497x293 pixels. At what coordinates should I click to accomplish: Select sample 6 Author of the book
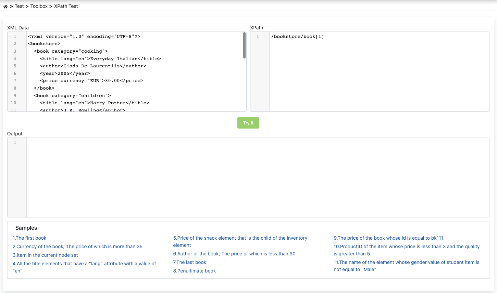[234, 254]
